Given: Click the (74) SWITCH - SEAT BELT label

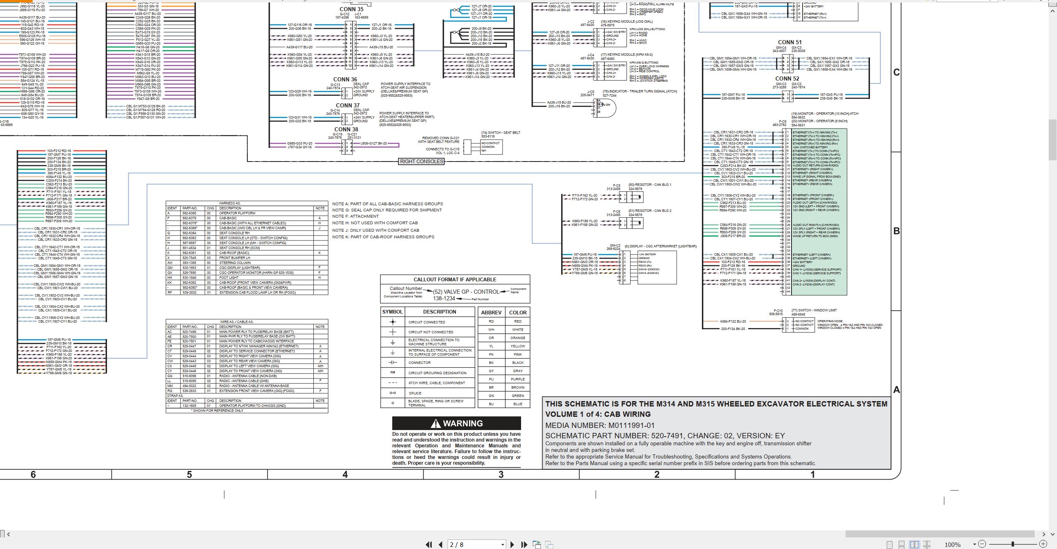Looking at the screenshot, I should (501, 133).
